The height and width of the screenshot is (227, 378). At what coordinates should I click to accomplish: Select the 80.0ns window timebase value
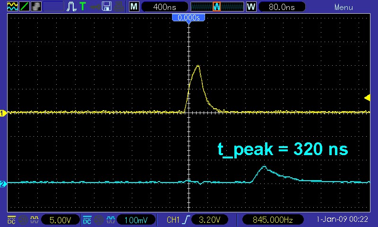282,7
